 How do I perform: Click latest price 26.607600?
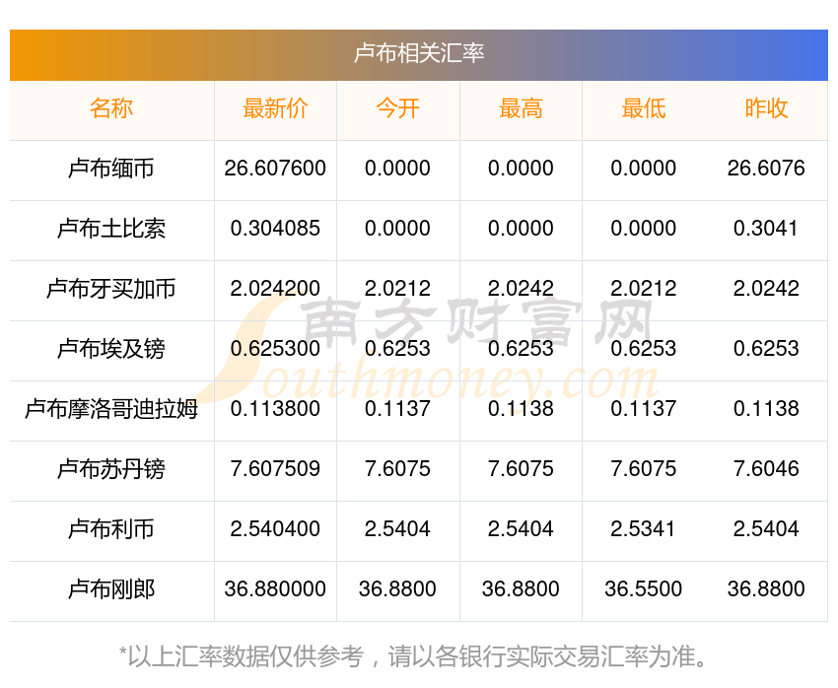click(x=275, y=169)
